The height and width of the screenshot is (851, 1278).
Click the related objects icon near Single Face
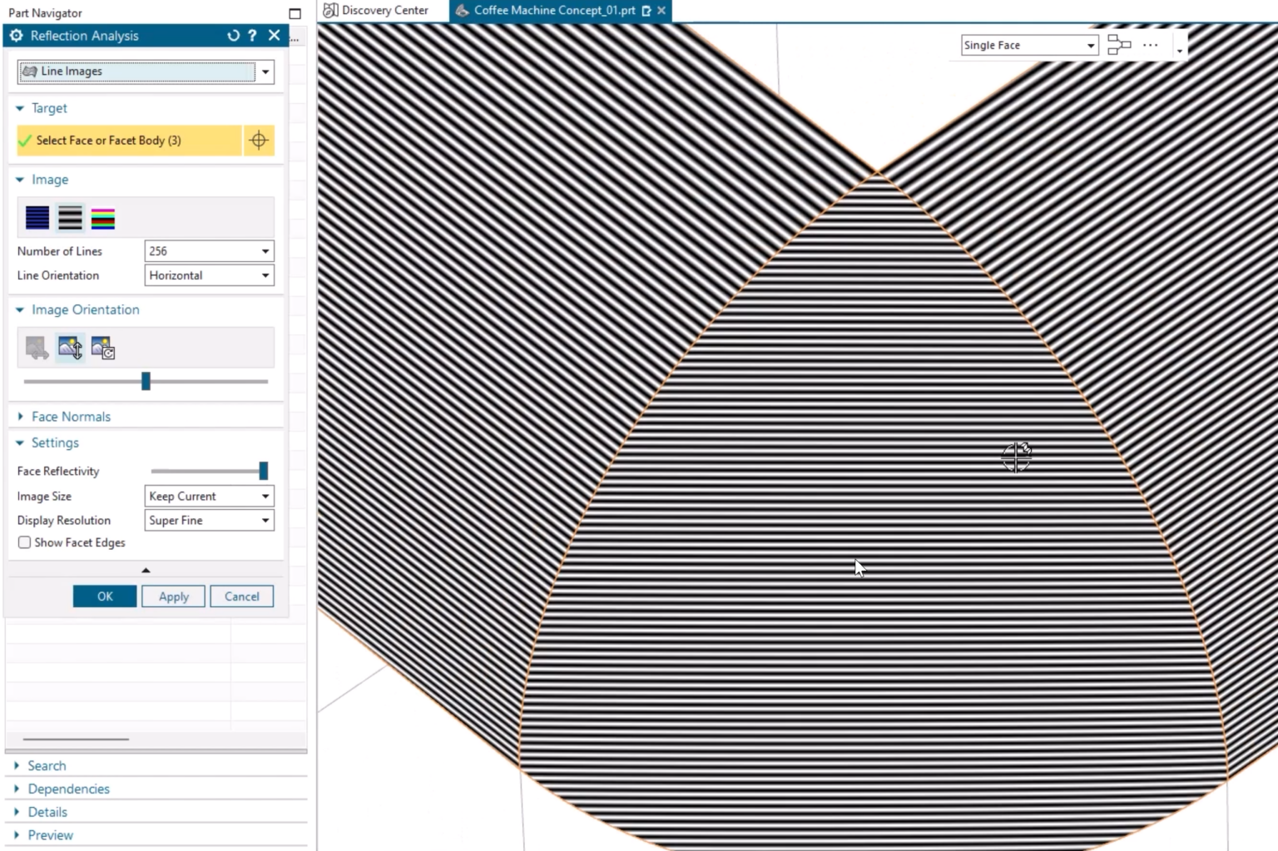(1118, 45)
